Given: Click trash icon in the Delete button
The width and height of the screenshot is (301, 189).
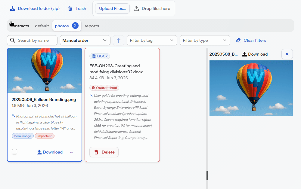Looking at the screenshot, I should (96, 152).
